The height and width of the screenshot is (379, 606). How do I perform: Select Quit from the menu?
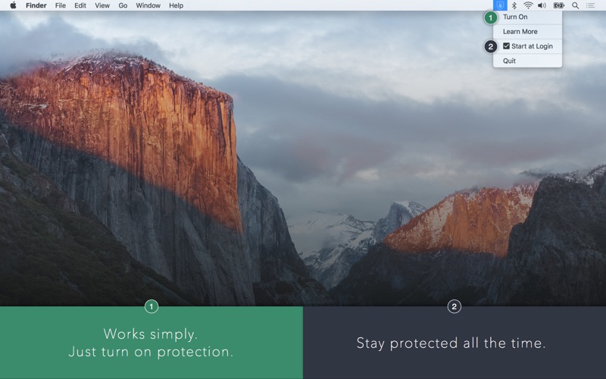tap(527, 61)
